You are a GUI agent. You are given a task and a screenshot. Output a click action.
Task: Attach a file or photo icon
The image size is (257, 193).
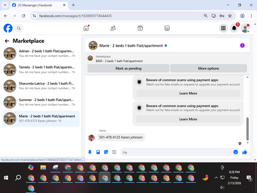(x=98, y=152)
